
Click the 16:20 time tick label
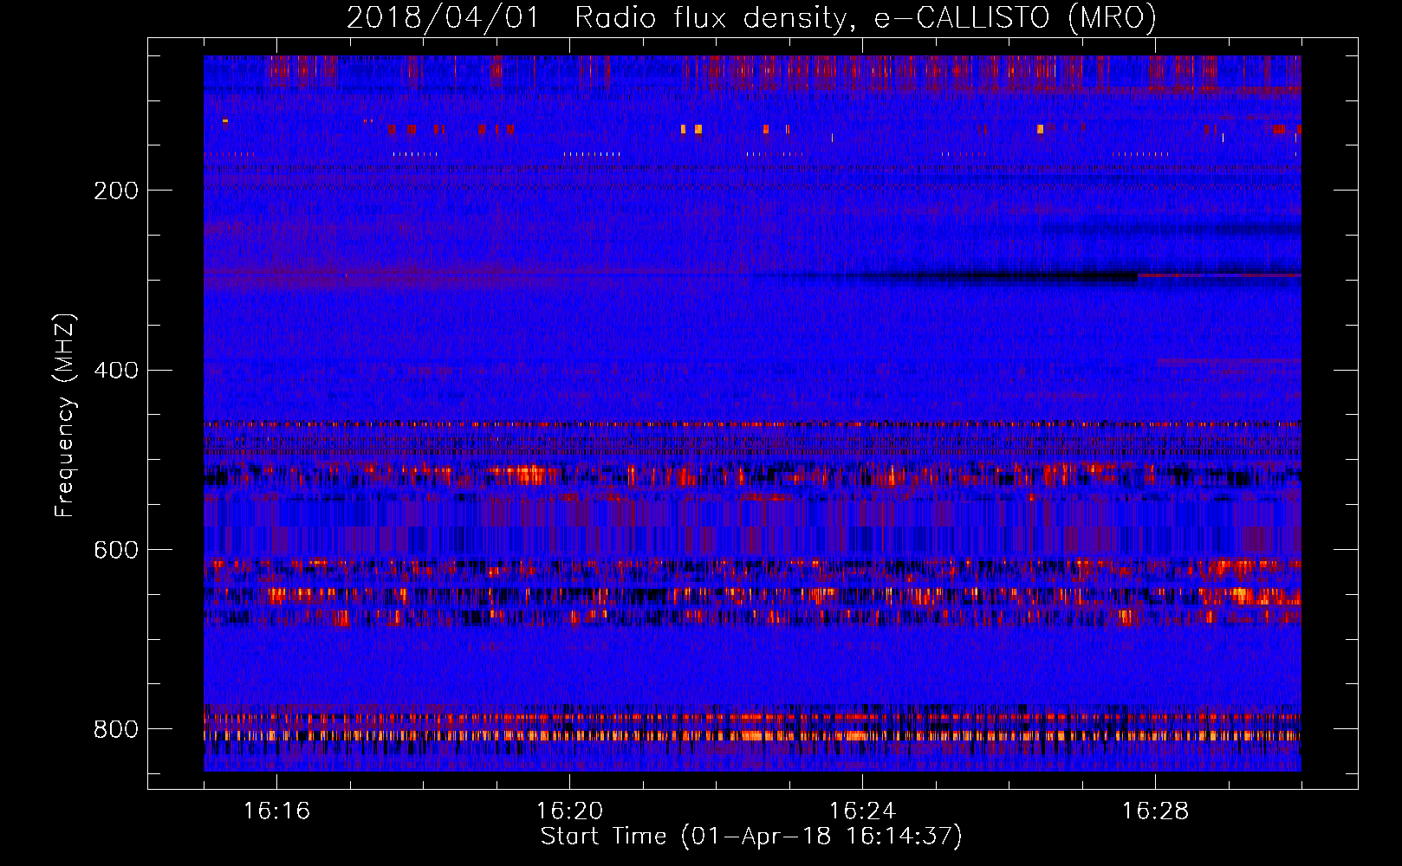tap(569, 811)
